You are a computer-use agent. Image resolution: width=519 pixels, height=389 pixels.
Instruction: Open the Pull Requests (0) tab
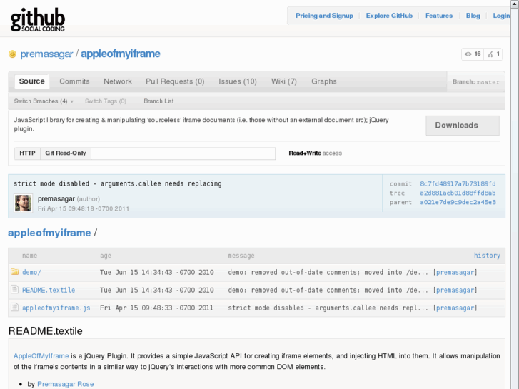click(x=175, y=81)
